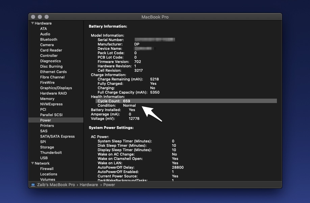Select Audio in the sidebar
The image size is (310, 203).
(45, 34)
